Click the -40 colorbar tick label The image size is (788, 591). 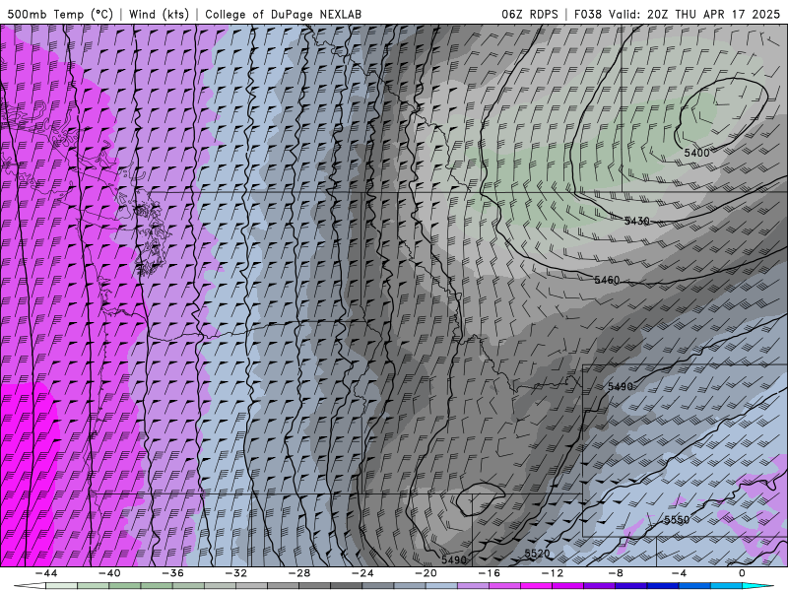click(109, 573)
